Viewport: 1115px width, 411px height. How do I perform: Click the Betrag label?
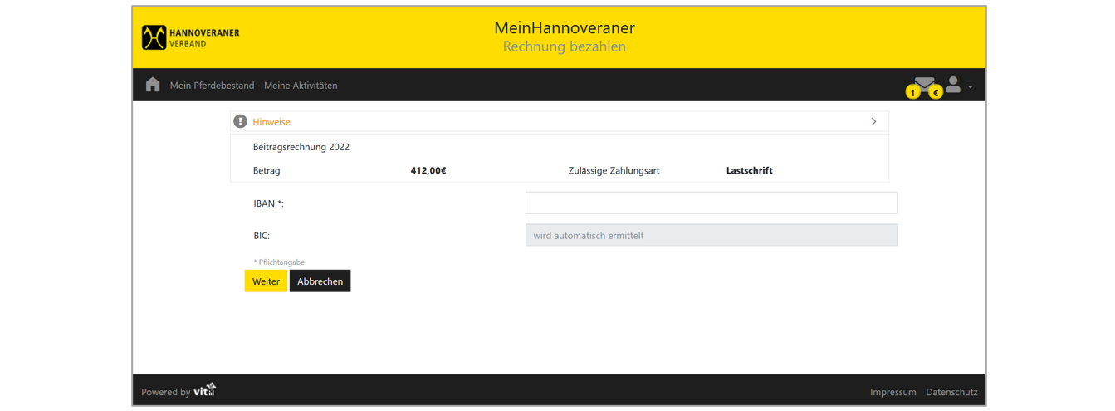pyautogui.click(x=267, y=170)
